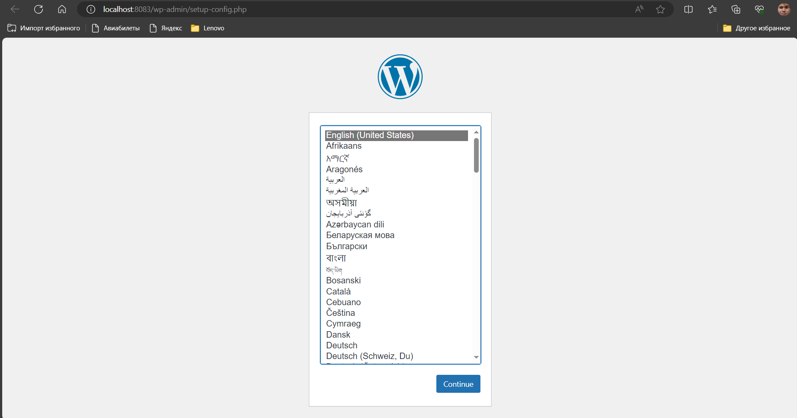Viewport: 797px width, 418px height.
Task: Click the language list scroll up arrow
Action: 476,132
